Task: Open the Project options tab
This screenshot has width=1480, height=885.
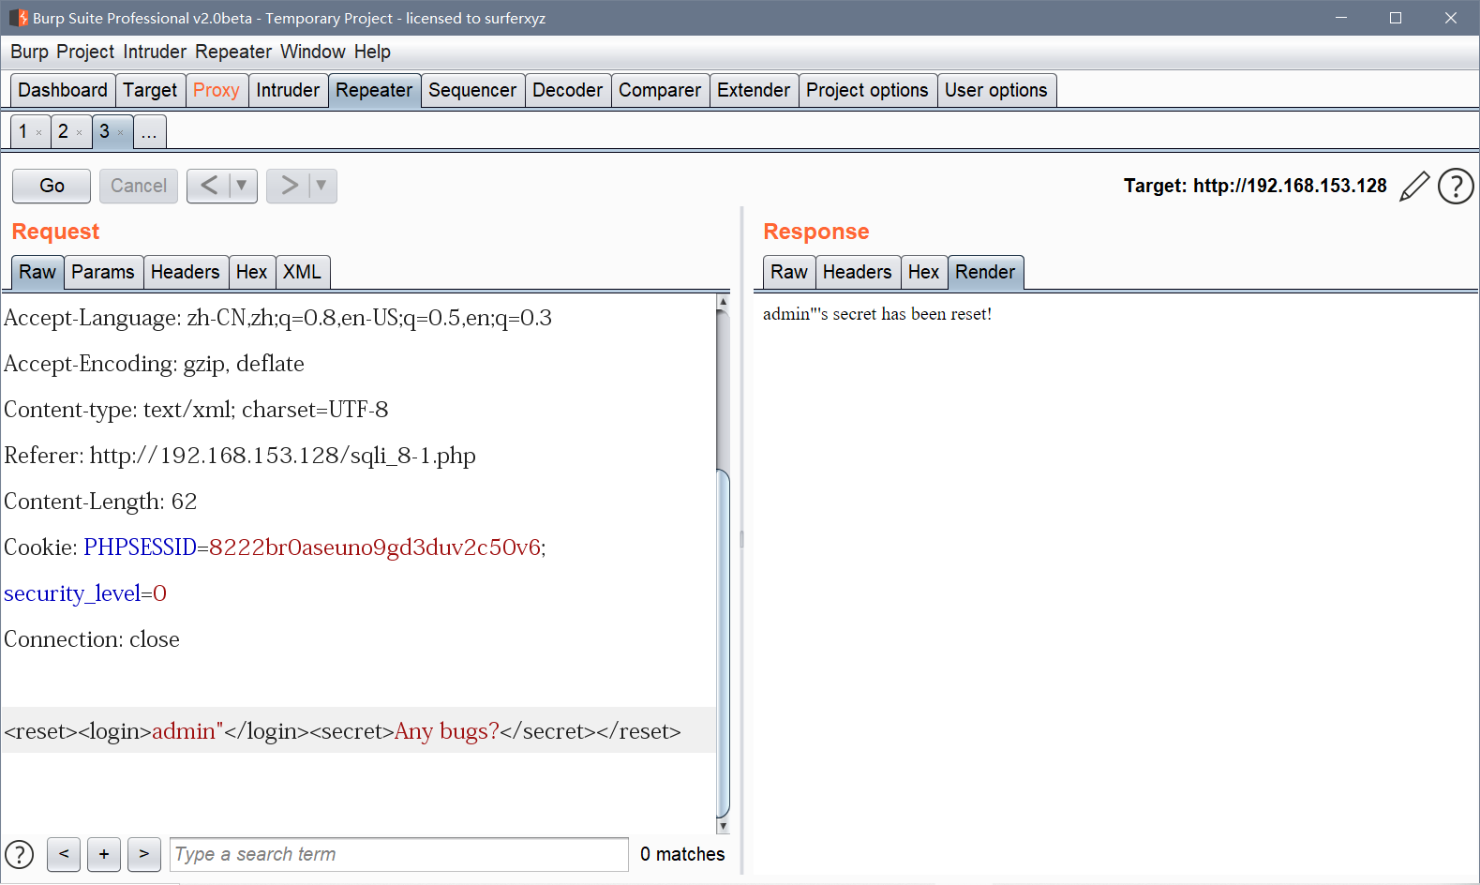Action: point(867,90)
